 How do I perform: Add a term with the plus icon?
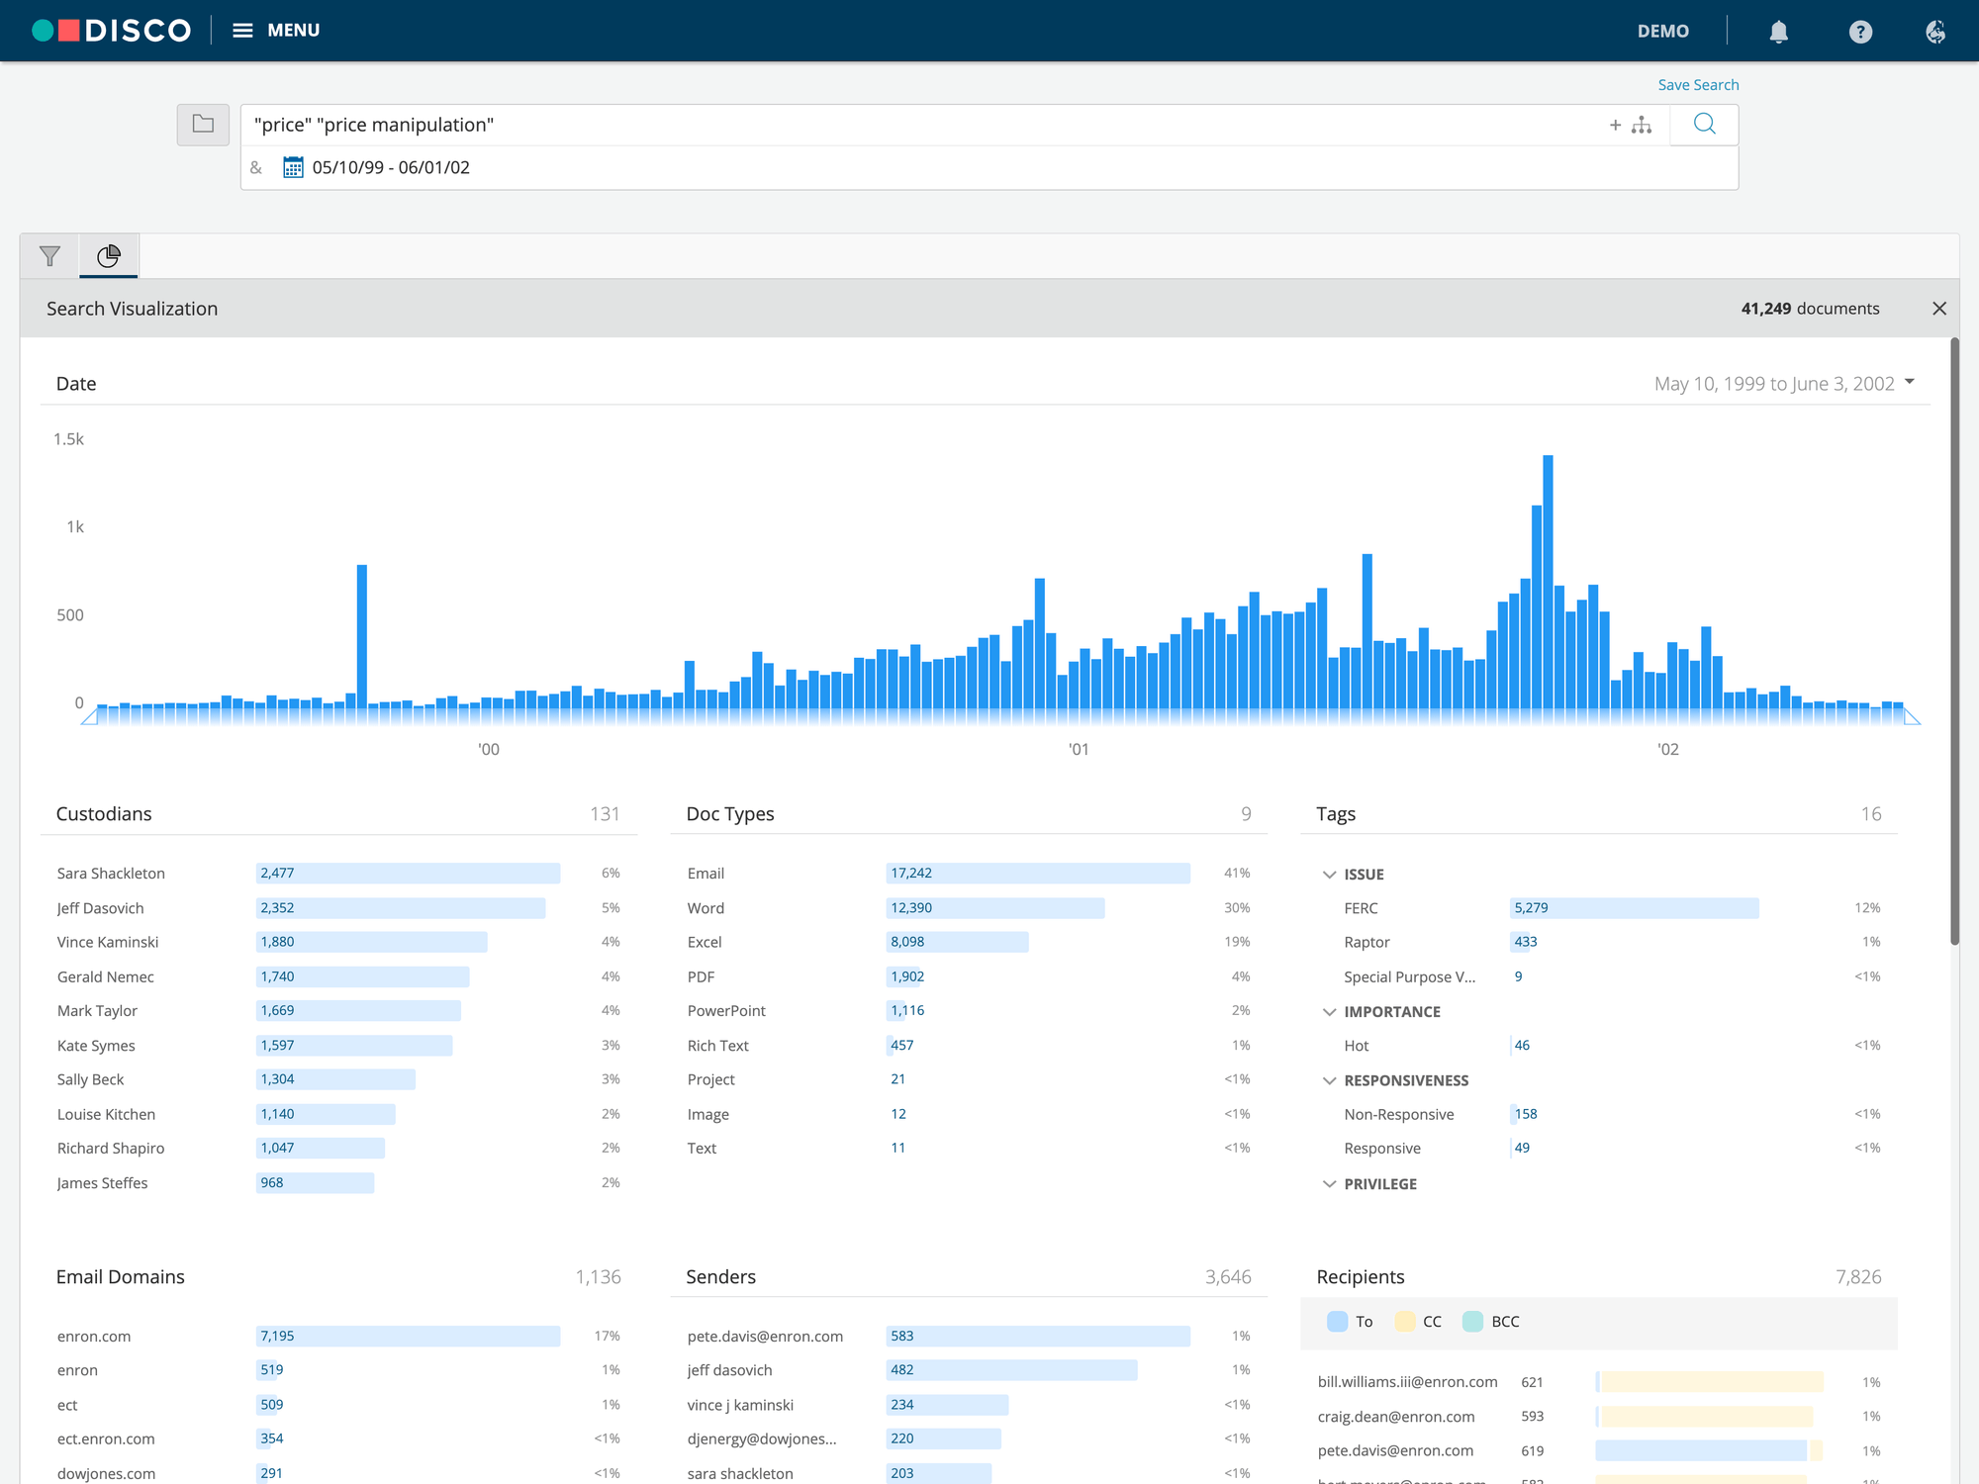1615,125
